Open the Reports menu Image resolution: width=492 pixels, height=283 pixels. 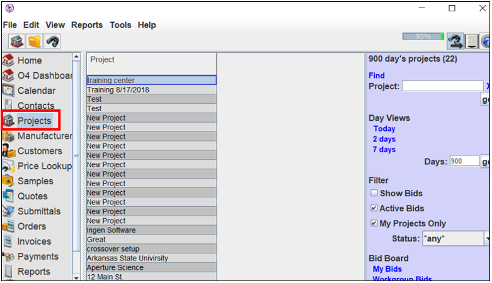87,25
